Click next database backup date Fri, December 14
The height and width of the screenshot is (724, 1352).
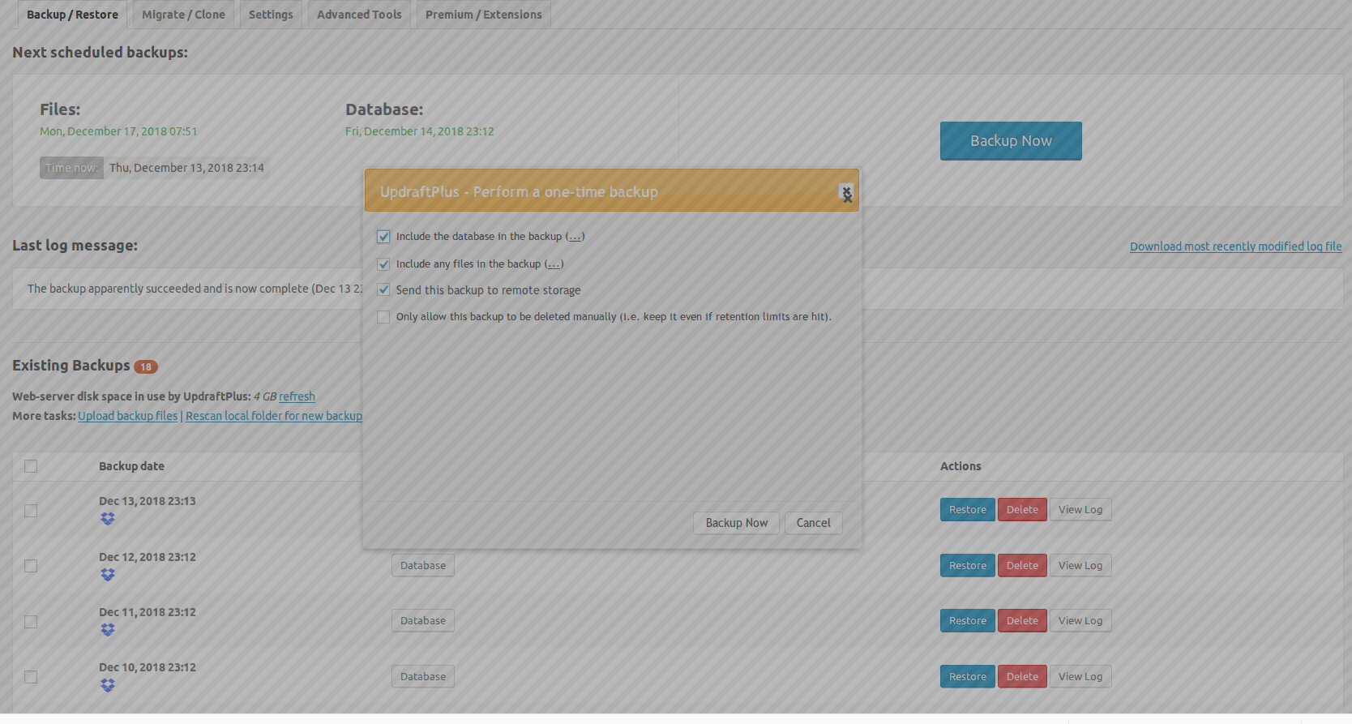click(x=420, y=131)
